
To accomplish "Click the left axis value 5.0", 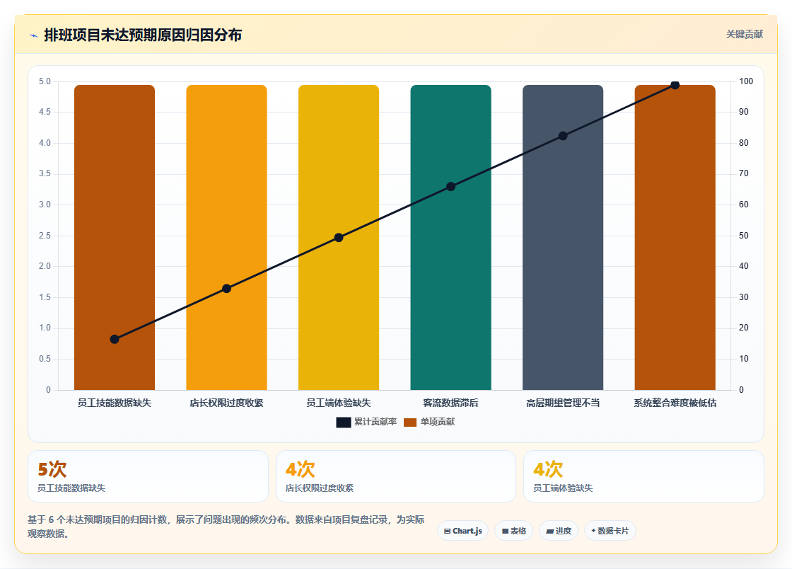I will [45, 81].
